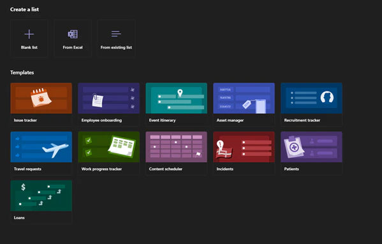Click the Incidents label

point(225,169)
